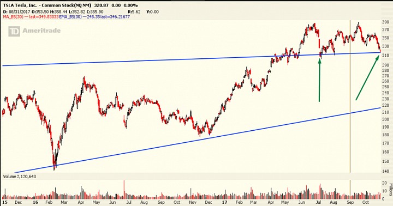393x206 pixels.
Task: Click the 390 price axis label
Action: [385, 22]
